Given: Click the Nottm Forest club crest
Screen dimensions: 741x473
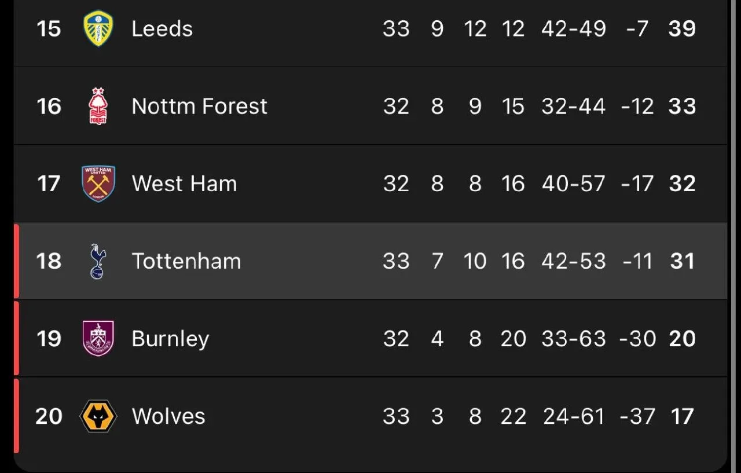Looking at the screenshot, I should click(x=98, y=106).
